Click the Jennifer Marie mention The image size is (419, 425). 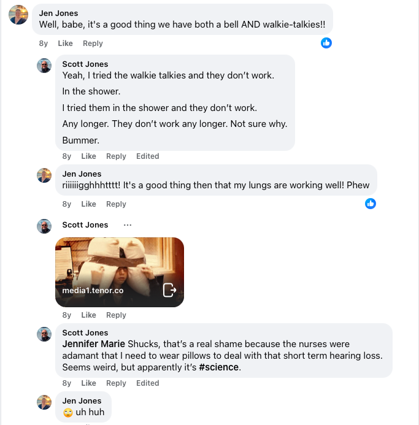pyautogui.click(x=94, y=344)
